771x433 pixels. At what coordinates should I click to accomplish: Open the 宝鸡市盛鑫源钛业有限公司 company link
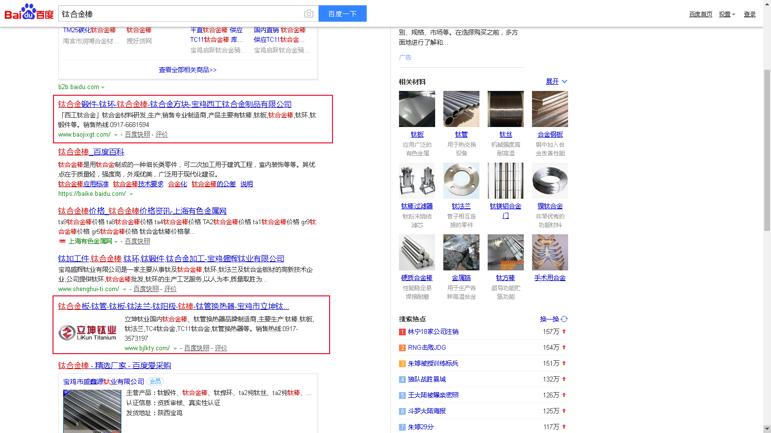pyautogui.click(x=104, y=382)
